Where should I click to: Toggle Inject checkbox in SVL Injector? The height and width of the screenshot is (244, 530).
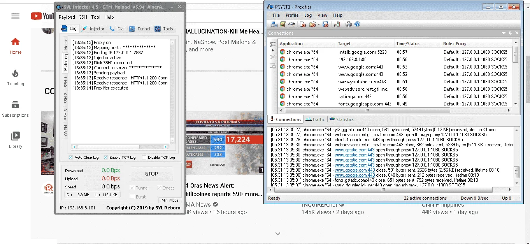click(x=159, y=188)
